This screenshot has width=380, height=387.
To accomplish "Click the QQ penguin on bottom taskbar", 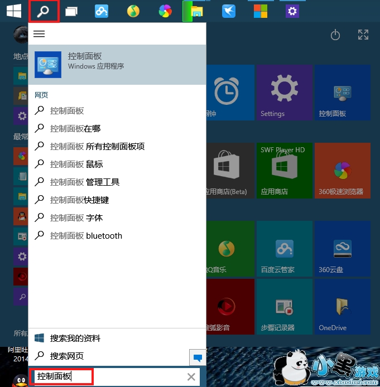I will click(x=21, y=380).
